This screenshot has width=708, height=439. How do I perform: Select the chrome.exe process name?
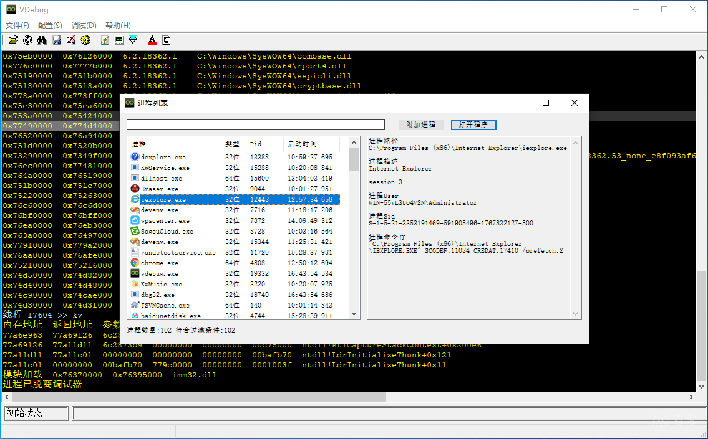click(160, 263)
